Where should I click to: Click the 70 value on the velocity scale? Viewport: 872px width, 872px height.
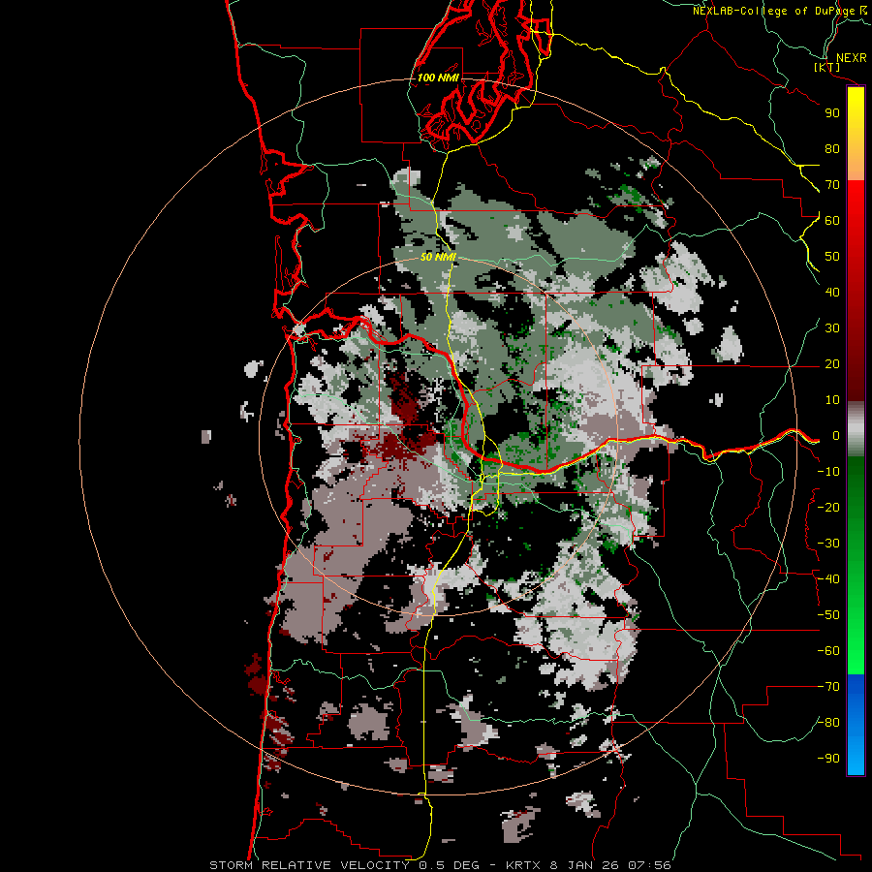point(832,185)
